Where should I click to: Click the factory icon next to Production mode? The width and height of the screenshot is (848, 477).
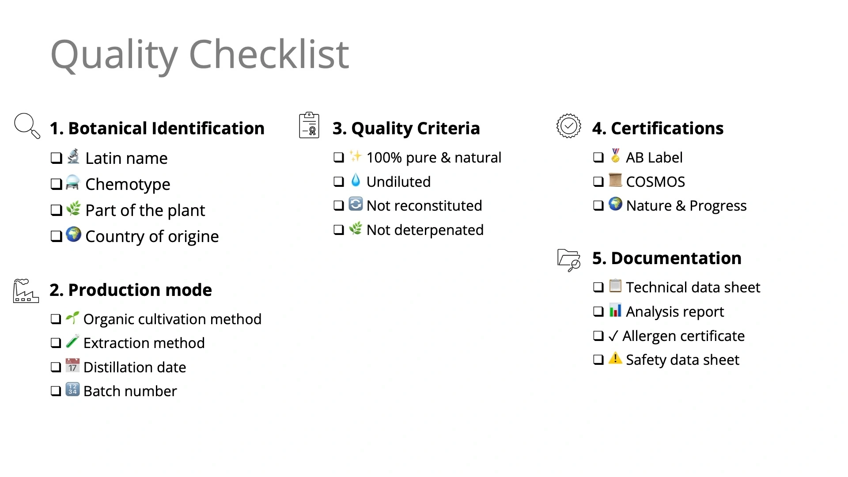pyautogui.click(x=26, y=291)
